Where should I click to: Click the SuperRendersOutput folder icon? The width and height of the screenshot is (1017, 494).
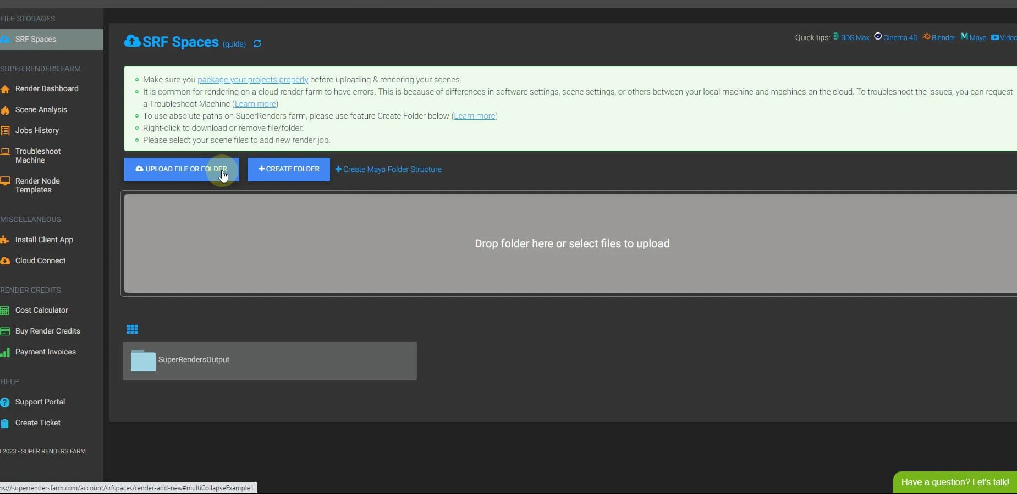tap(143, 360)
